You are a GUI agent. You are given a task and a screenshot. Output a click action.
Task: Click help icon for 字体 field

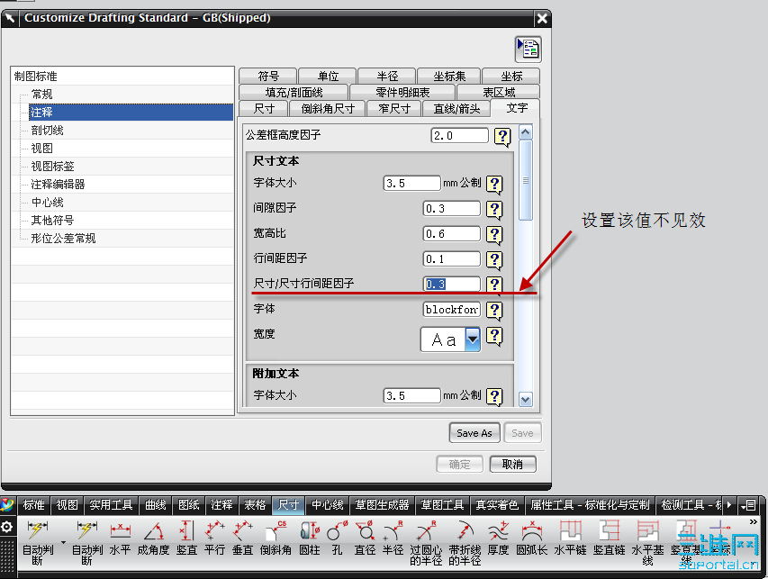pyautogui.click(x=494, y=310)
